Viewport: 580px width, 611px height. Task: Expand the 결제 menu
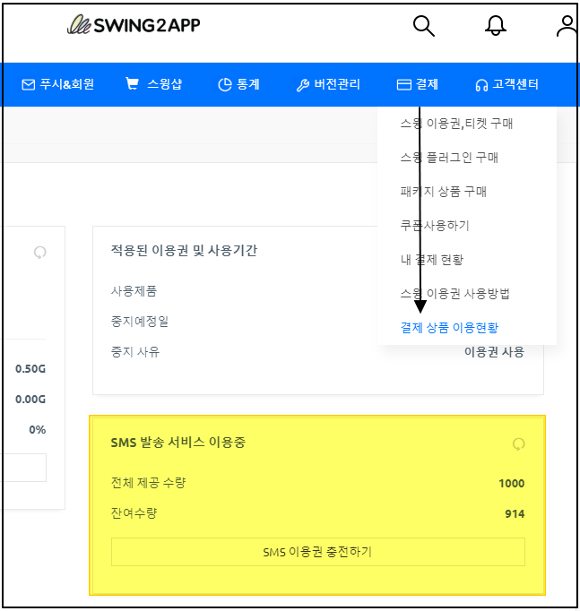418,85
